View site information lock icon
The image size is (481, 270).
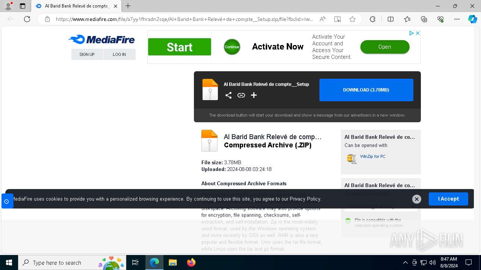pos(47,19)
